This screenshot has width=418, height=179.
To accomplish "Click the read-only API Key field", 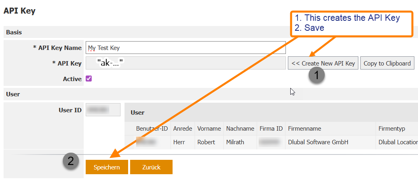I will tap(186, 63).
